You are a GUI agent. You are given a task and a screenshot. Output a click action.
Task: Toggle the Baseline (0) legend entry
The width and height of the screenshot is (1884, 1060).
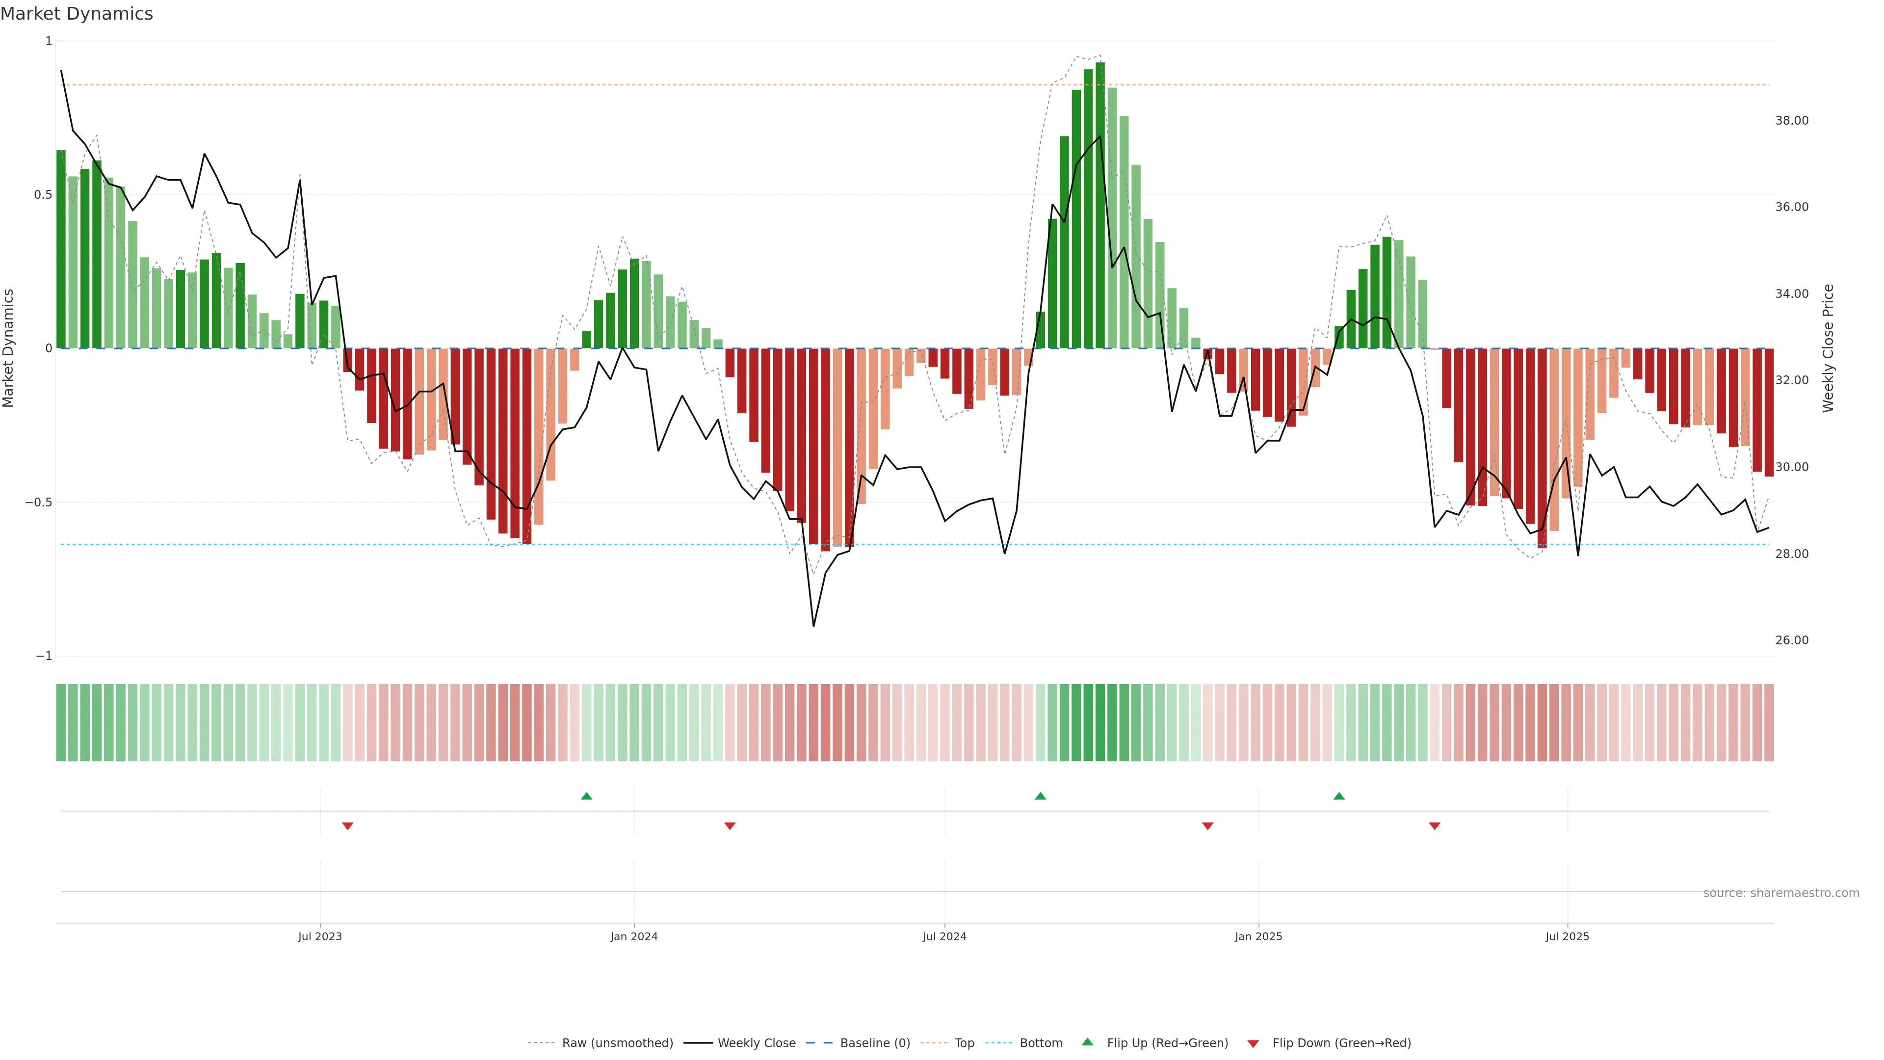coord(875,1043)
